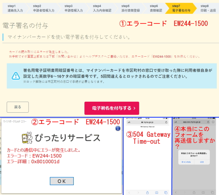Click the 署名用電子証明書用暗証番号 notice text
219x195 pixels.
click(x=118, y=73)
